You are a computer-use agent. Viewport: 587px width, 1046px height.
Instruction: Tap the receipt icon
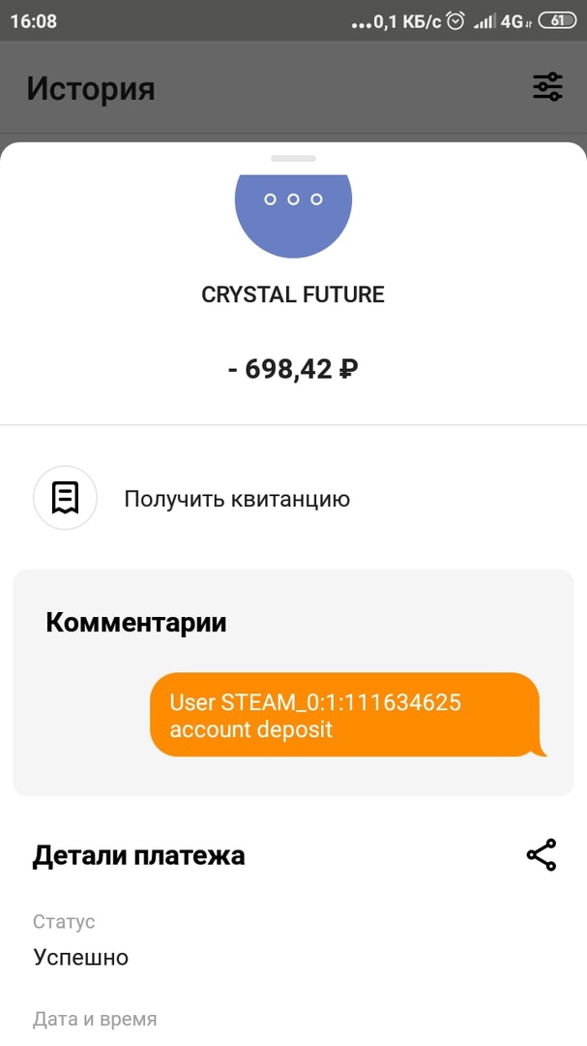[x=66, y=498]
